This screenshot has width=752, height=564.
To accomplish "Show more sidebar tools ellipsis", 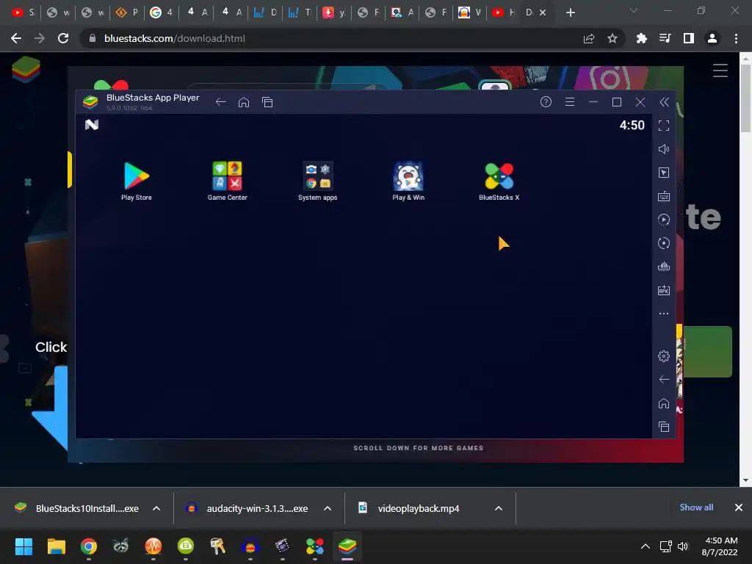I will tap(664, 314).
